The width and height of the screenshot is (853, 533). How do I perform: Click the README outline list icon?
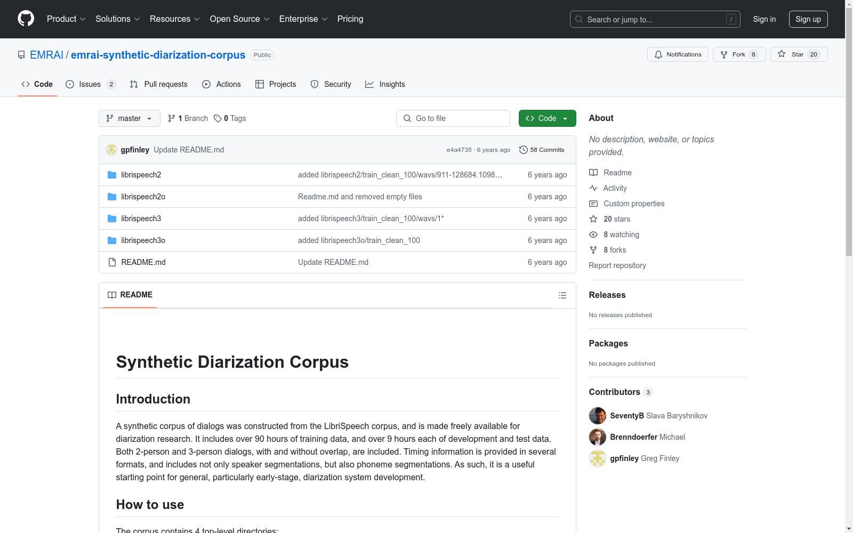[x=562, y=295]
